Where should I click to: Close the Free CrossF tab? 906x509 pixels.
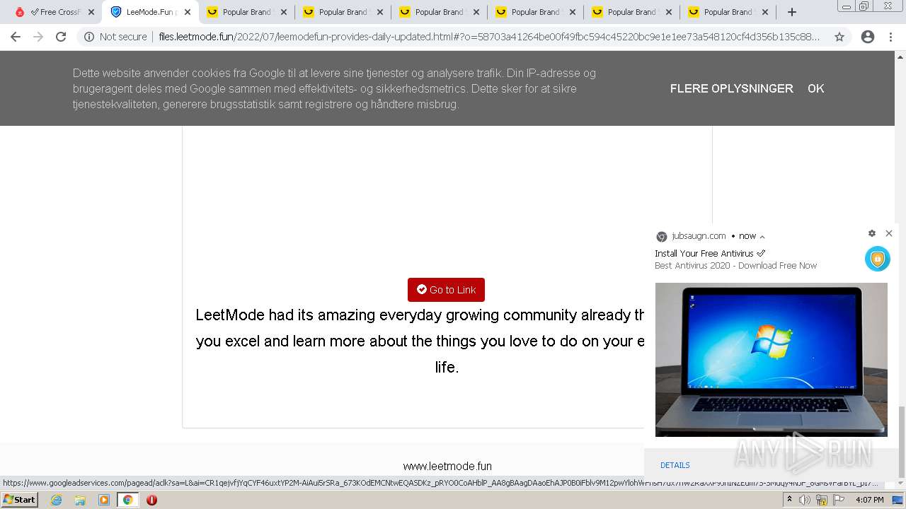(x=91, y=12)
